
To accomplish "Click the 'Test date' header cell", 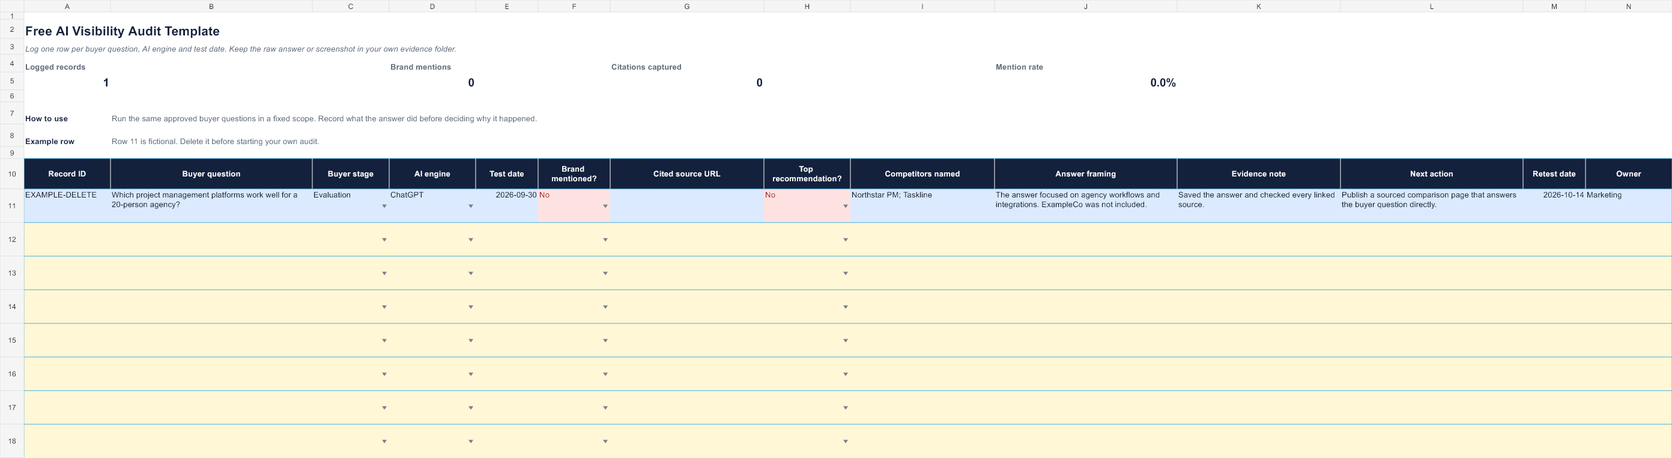I will pyautogui.click(x=506, y=174).
